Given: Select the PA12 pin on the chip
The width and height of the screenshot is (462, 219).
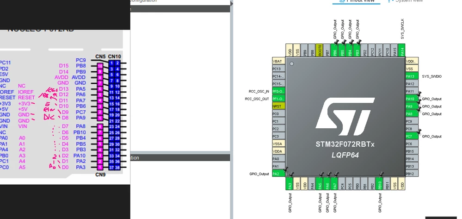Looking at the screenshot, I should pyautogui.click(x=412, y=84).
